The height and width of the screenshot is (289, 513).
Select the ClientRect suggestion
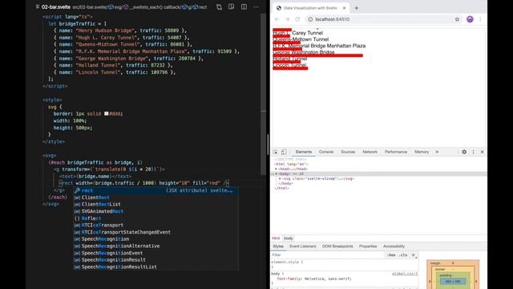click(x=156, y=197)
